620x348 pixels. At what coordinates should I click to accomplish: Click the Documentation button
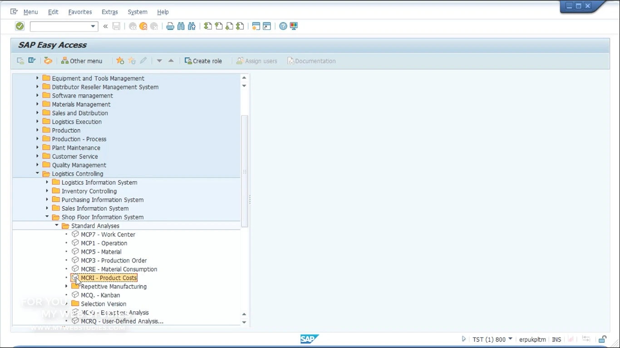click(311, 61)
